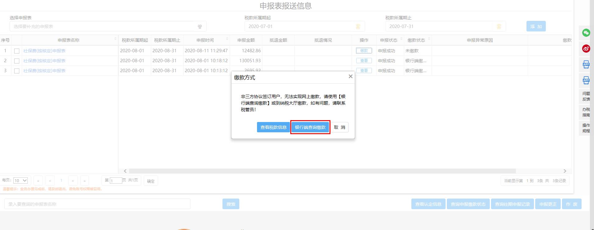Click the current page number 1 in pagination

click(x=61, y=181)
